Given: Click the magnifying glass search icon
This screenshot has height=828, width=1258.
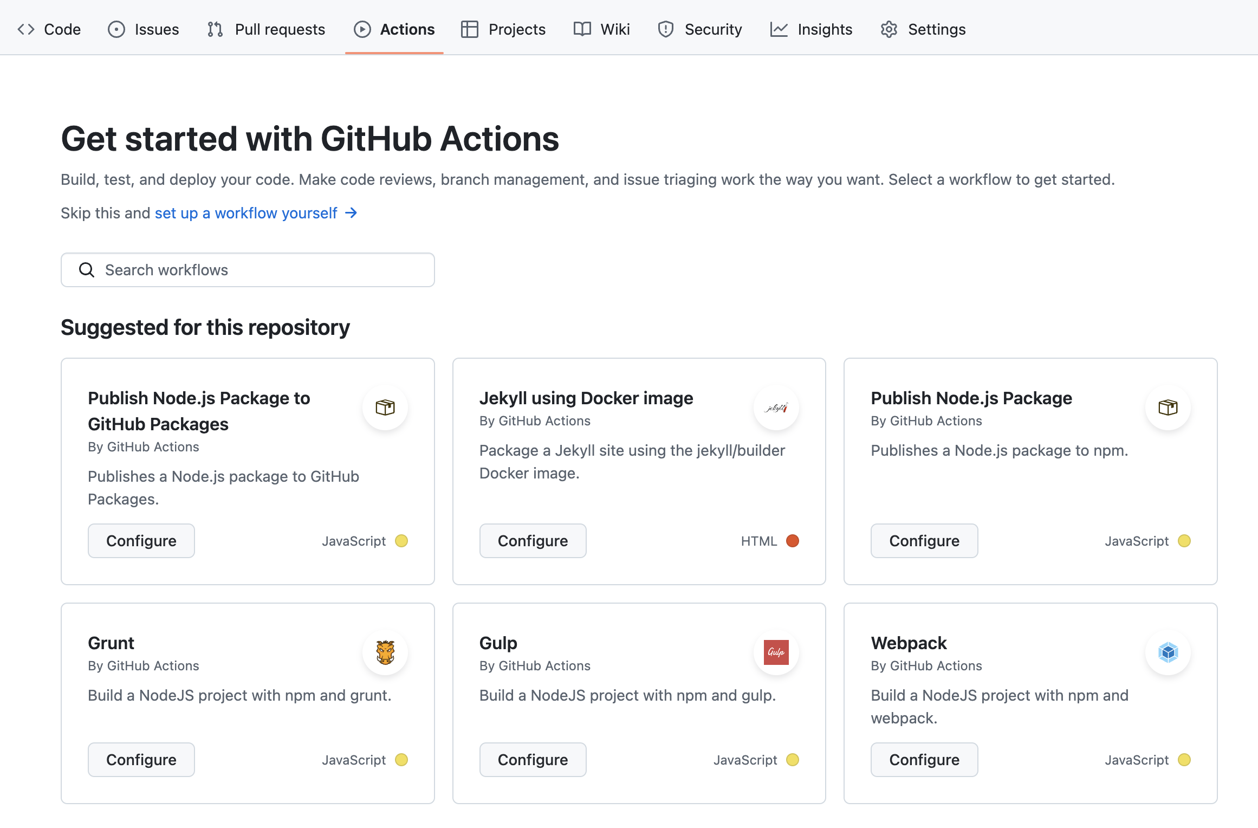Looking at the screenshot, I should [x=87, y=270].
